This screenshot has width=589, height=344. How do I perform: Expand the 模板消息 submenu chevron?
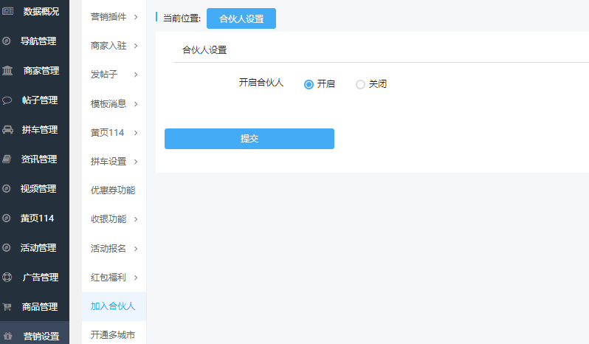[x=136, y=104]
